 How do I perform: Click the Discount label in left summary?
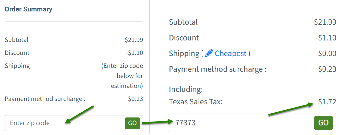17,53
